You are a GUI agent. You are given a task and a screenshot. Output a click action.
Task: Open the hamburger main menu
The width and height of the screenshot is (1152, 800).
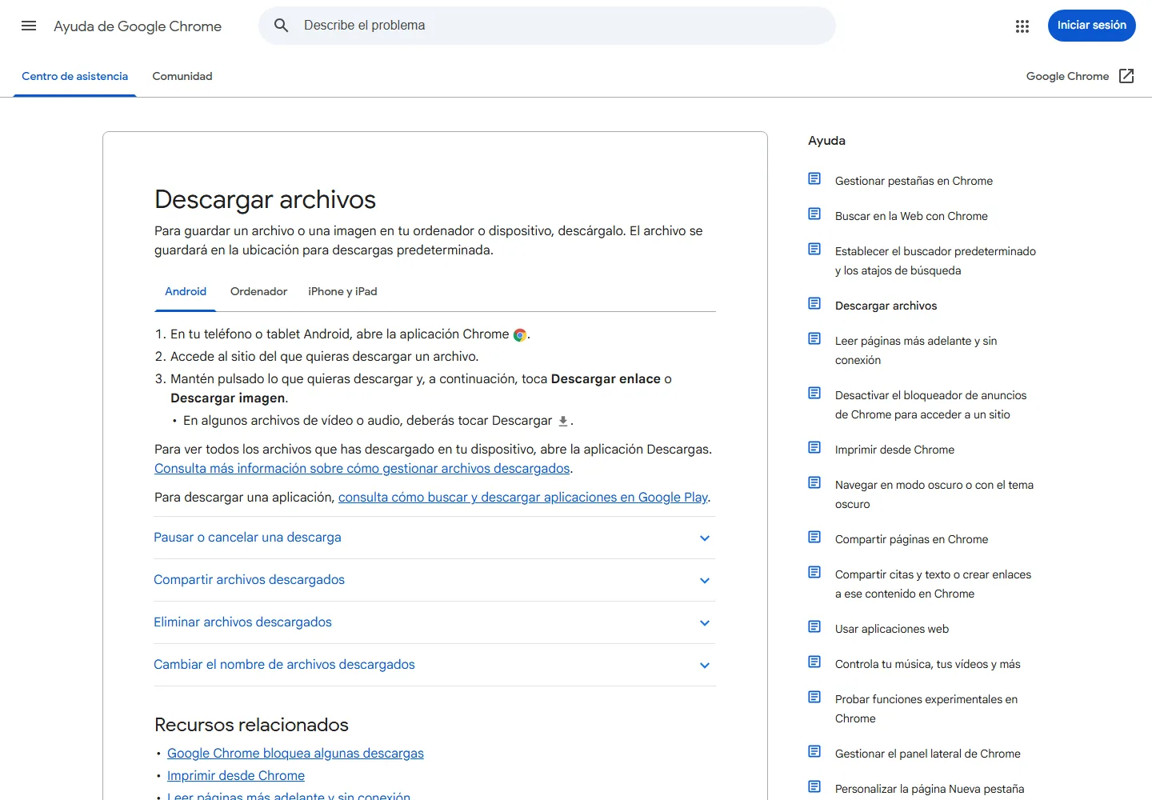point(29,26)
